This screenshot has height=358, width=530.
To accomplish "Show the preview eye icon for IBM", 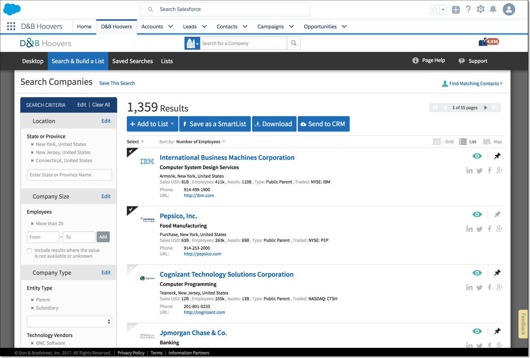I will tap(477, 156).
